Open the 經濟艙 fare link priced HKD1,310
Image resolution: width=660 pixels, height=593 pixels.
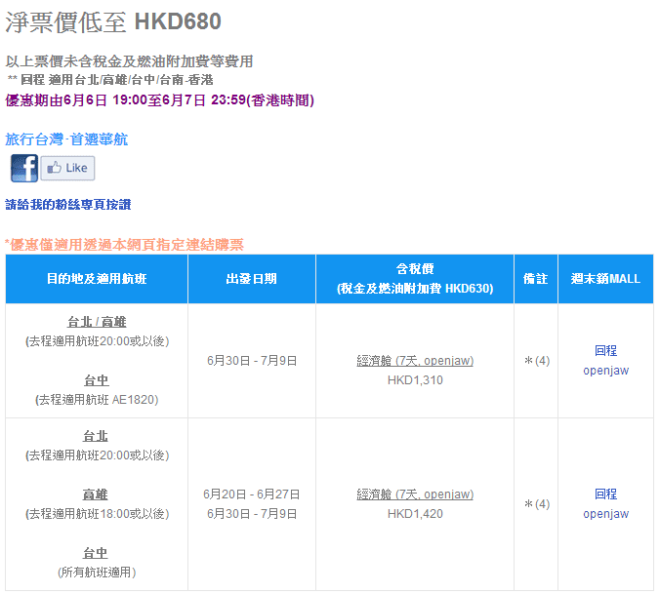(415, 361)
